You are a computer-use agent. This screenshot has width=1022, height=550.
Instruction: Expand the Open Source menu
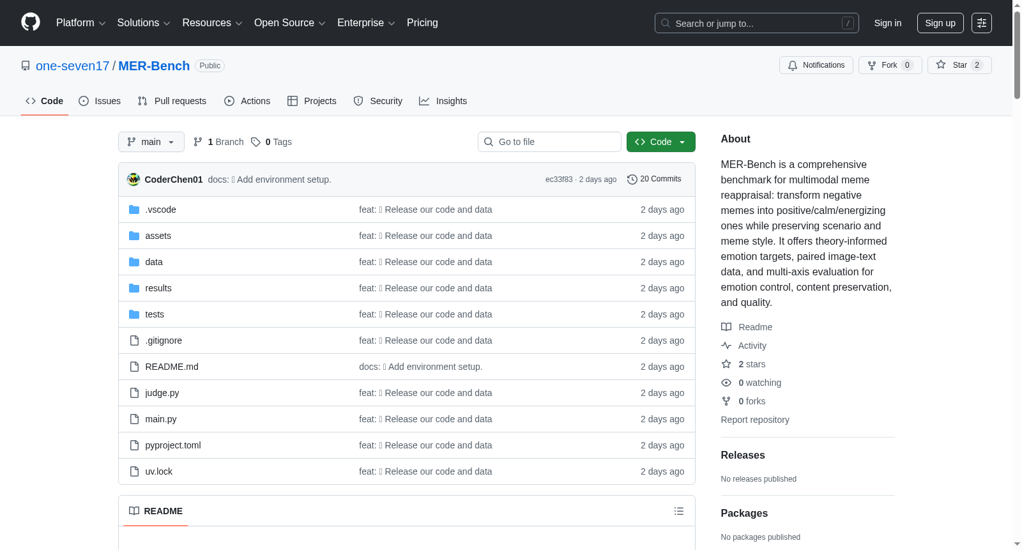[x=290, y=23]
